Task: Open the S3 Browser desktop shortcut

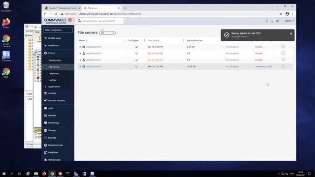Action: pyautogui.click(x=6, y=56)
